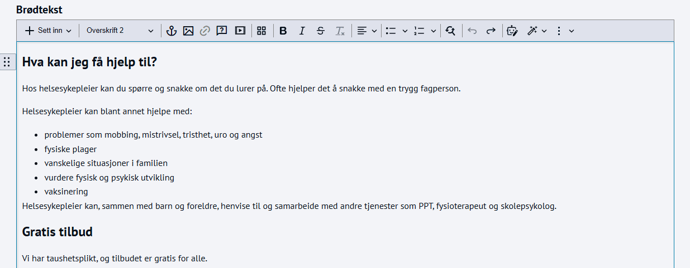Image resolution: width=690 pixels, height=268 pixels.
Task: Toggle italic formatting
Action: (x=302, y=31)
